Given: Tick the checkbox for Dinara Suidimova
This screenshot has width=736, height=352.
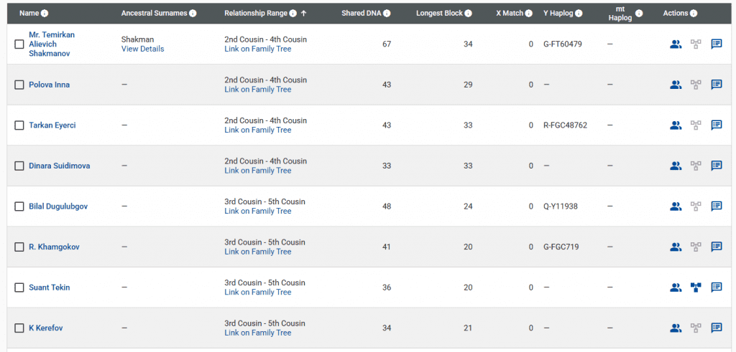Looking at the screenshot, I should [x=19, y=166].
